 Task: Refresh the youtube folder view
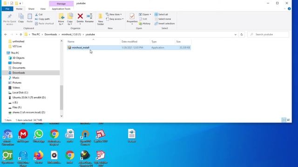242,34
